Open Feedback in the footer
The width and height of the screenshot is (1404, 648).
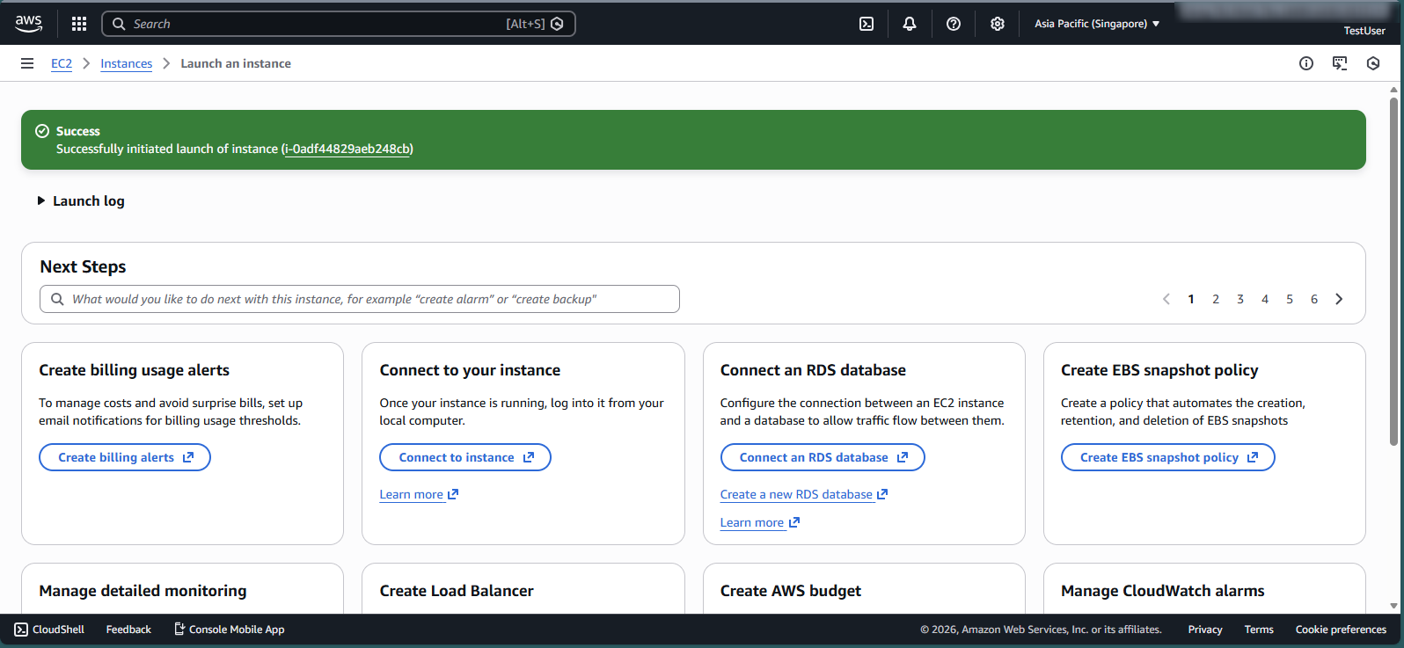coord(128,630)
